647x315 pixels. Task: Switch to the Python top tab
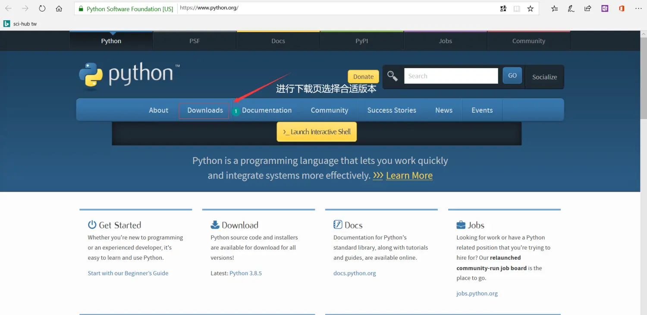[111, 41]
